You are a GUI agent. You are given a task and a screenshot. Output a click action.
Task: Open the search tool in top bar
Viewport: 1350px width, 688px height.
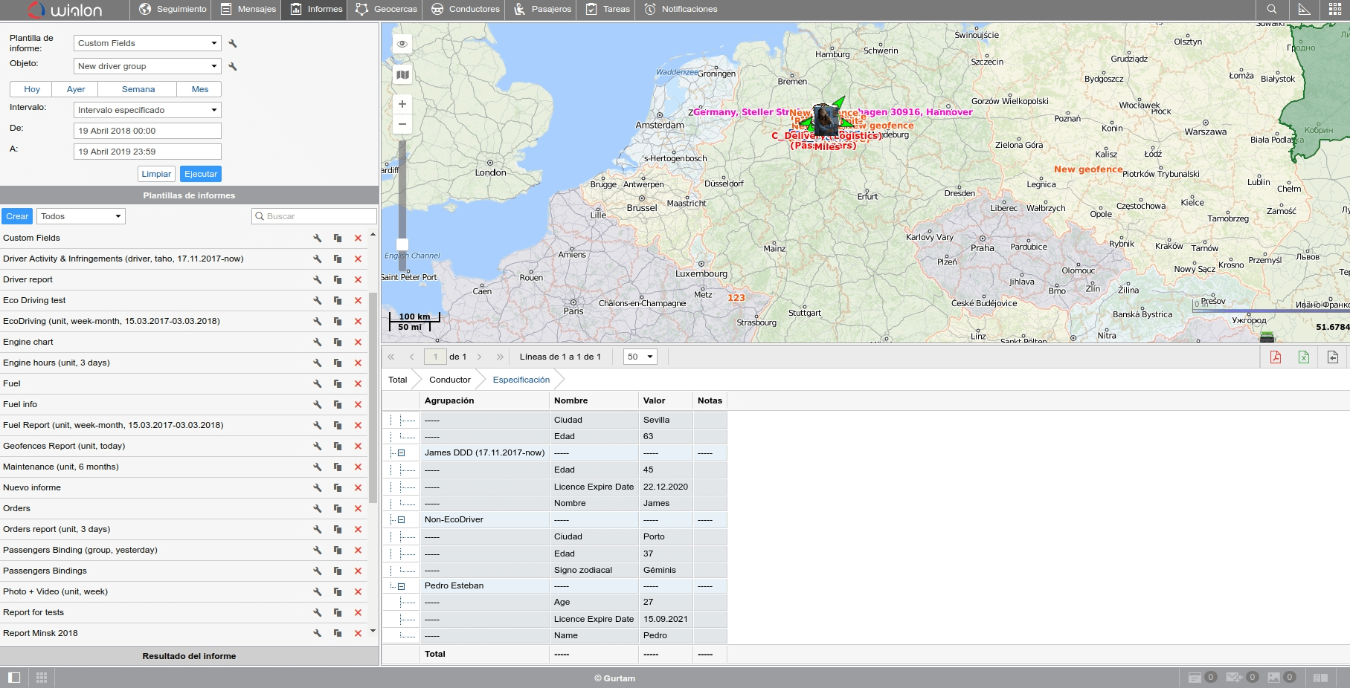1272,10
